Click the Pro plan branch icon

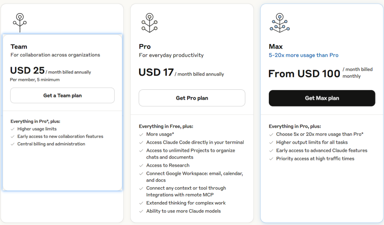(x=149, y=23)
